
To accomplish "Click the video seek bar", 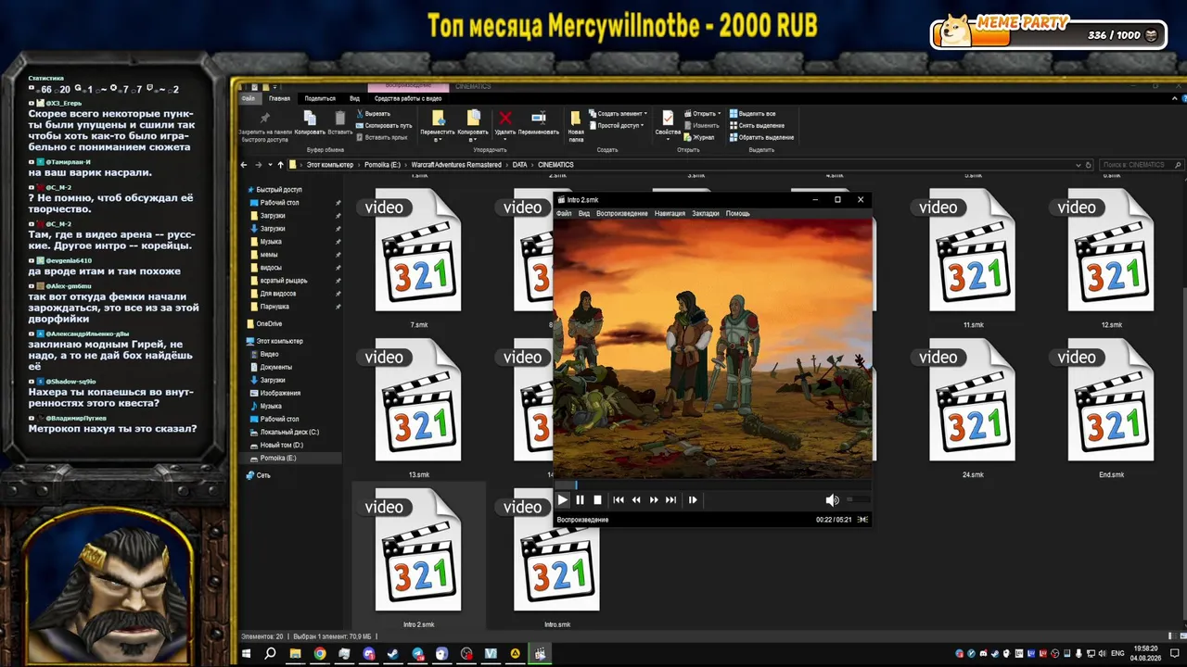I will [x=712, y=485].
